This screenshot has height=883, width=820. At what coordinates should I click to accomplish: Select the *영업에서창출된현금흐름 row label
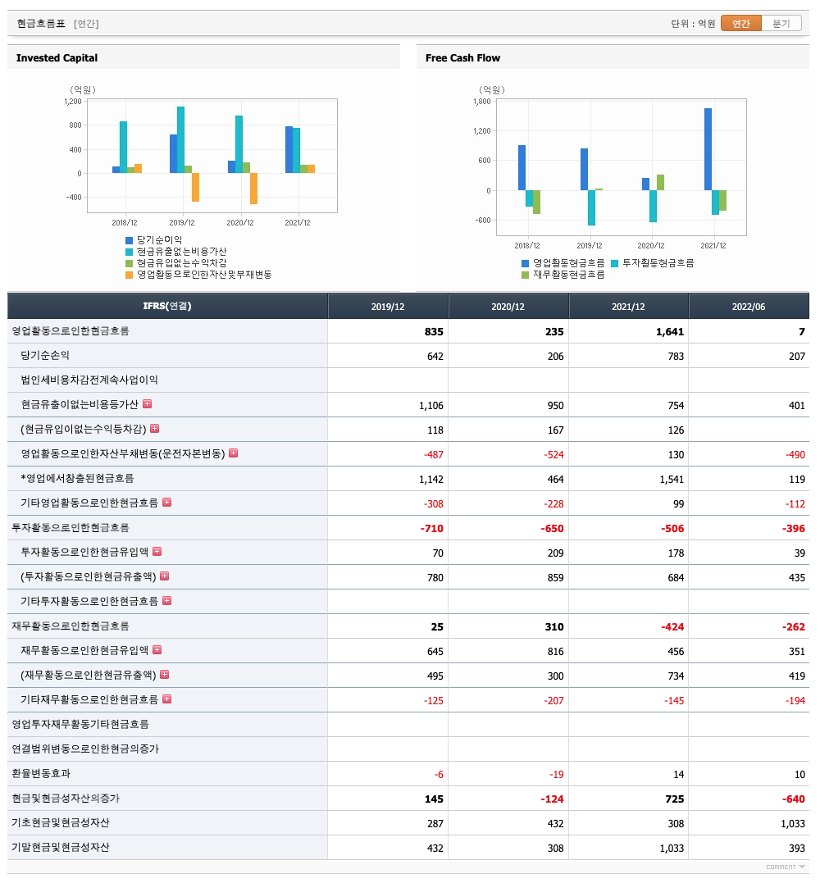77,478
